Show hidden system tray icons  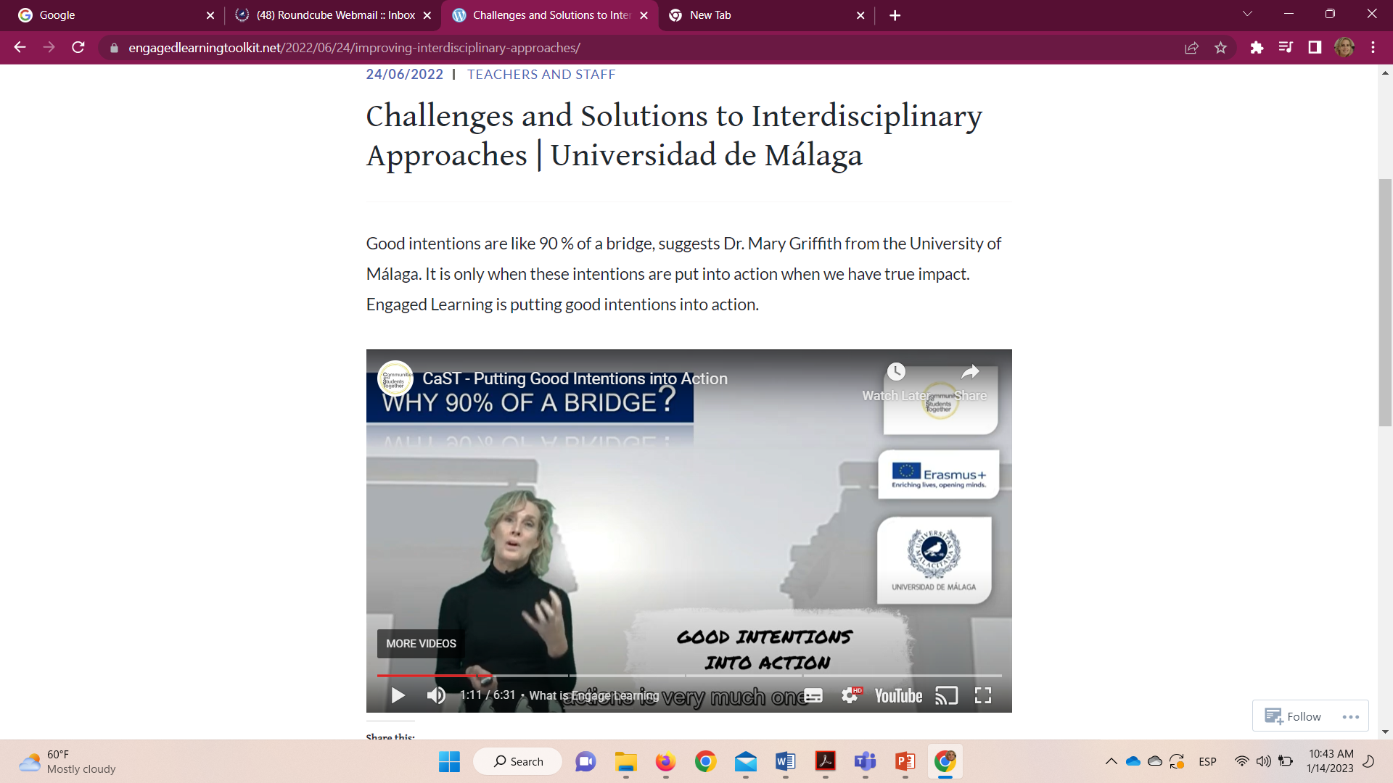click(x=1111, y=761)
